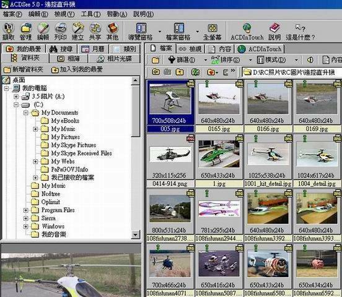This screenshot has height=297, width=342.
Task: Click the 這是什麼? what's this icon
Action: click(x=300, y=32)
